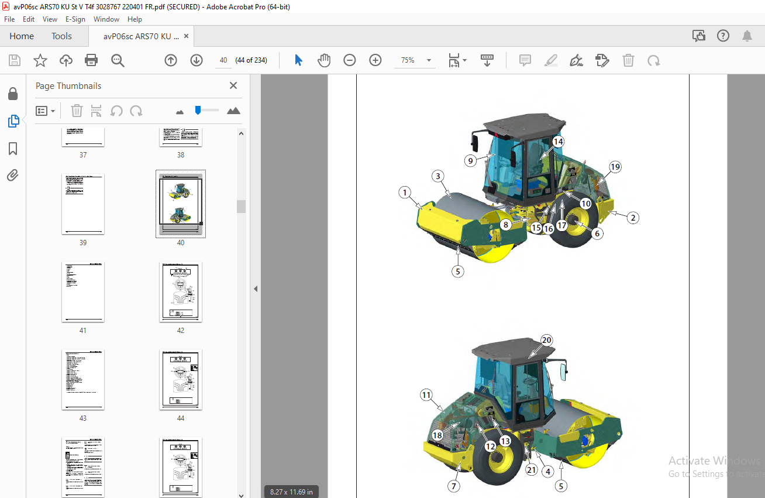Open the security lock panel
The image size is (765, 498).
point(13,94)
